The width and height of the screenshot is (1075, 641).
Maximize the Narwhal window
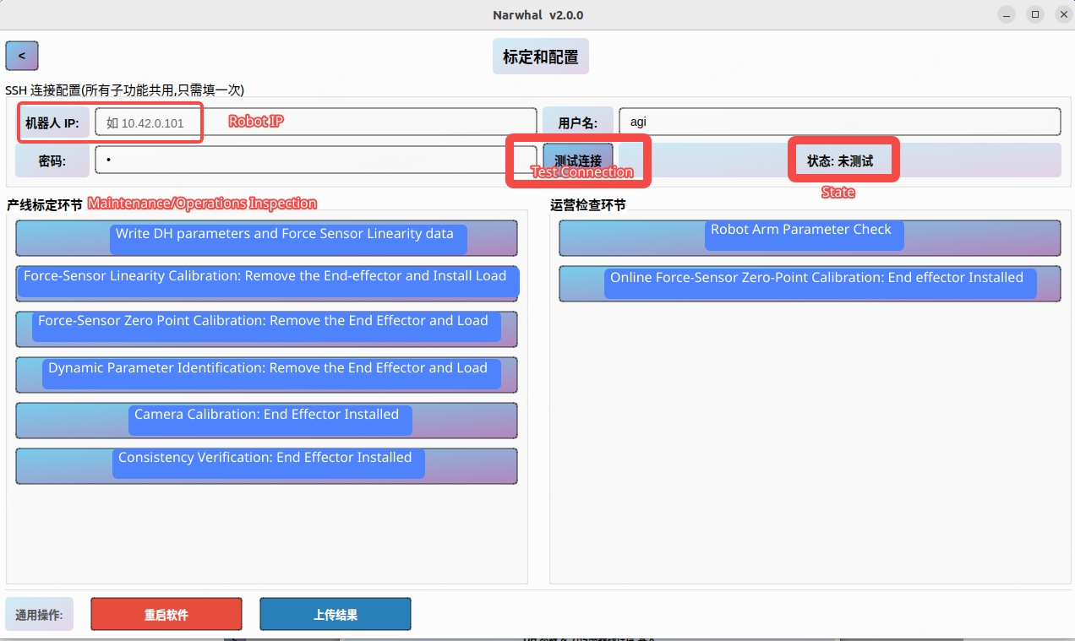point(1034,15)
